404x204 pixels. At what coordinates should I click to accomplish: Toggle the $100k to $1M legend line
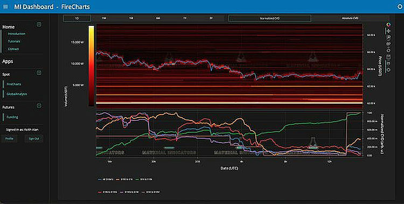[x=129, y=192]
